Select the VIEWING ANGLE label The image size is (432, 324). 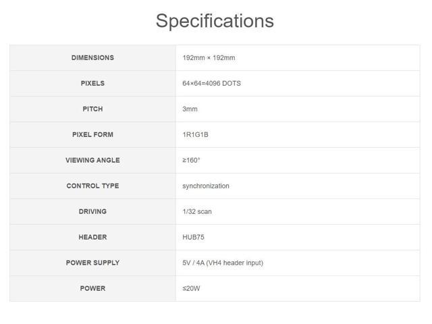92,161
